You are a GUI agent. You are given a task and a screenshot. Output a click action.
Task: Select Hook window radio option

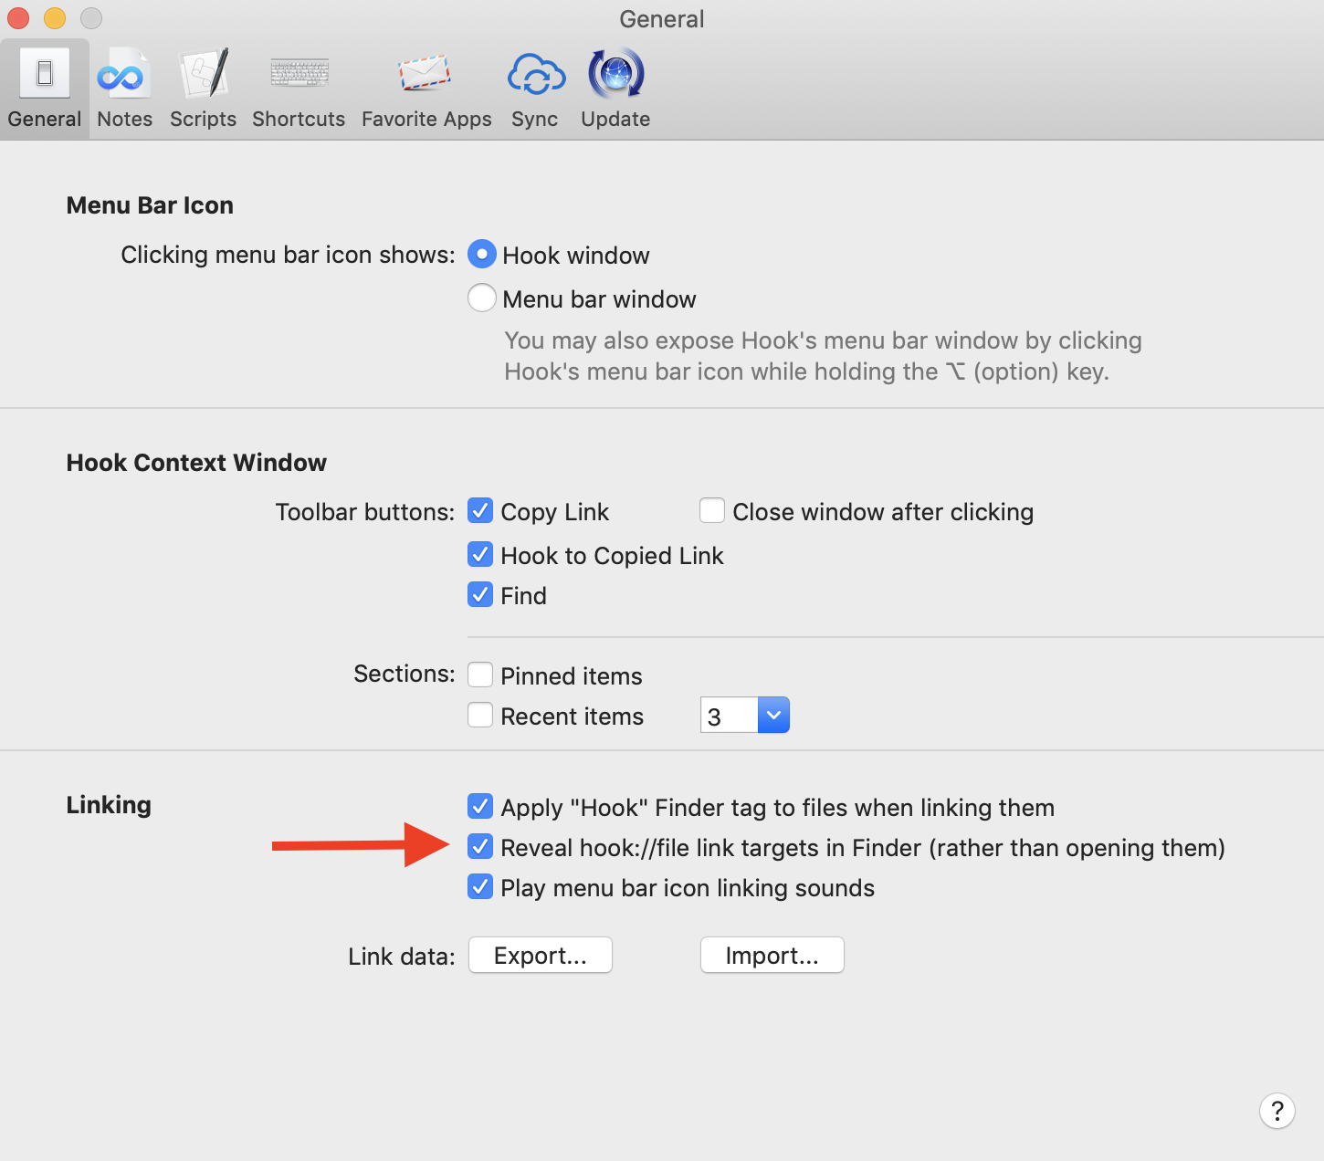[482, 255]
